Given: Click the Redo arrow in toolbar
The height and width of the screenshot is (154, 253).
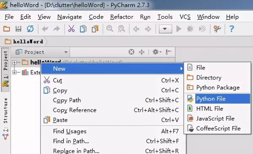Looking at the screenshot, I should pos(57,29).
